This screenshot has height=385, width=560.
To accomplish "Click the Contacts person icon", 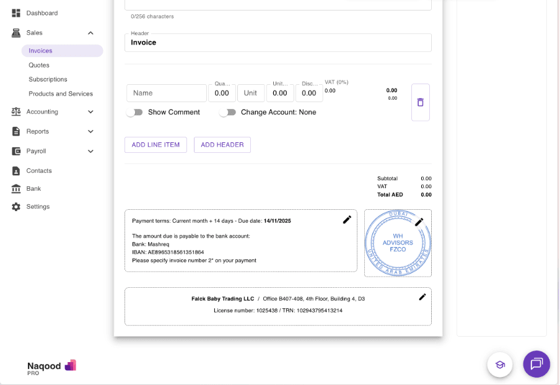I will pyautogui.click(x=16, y=171).
